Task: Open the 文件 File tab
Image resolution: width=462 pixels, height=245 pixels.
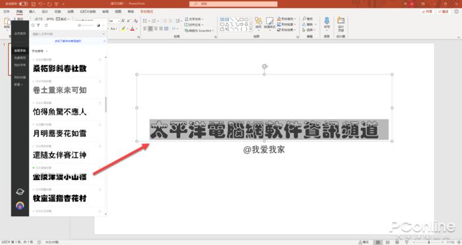Action: [7, 11]
